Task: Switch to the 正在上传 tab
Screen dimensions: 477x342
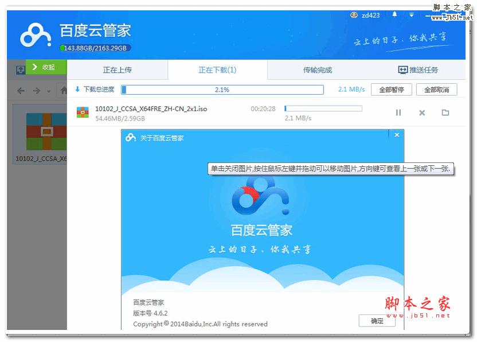Action: coord(118,70)
